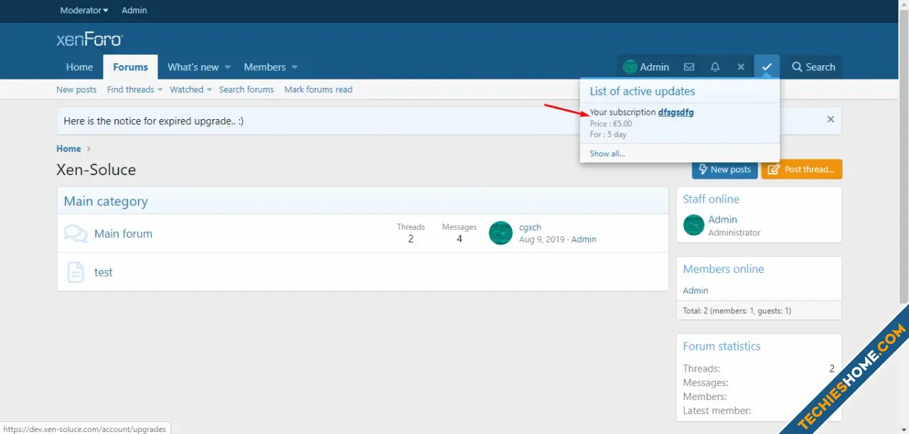Click the X icon in navigation bar
The height and width of the screenshot is (434, 909).
coord(741,67)
